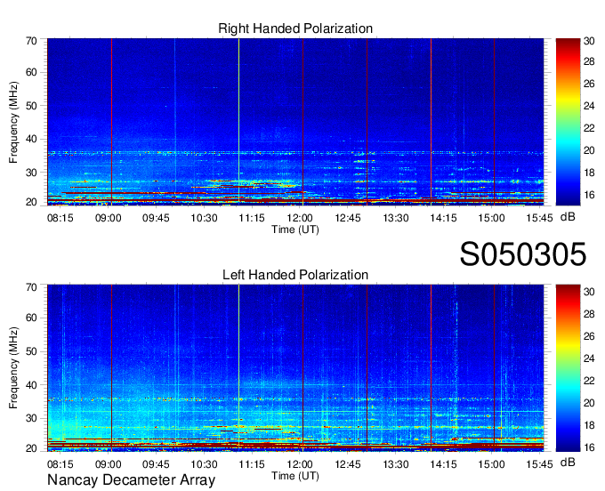This screenshot has width=605, height=491.
Task: Select the "30" frequency tick of Right Handed plot
Action: pos(31,173)
